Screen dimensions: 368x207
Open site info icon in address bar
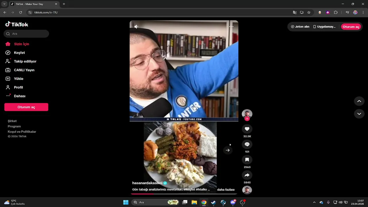[30, 12]
